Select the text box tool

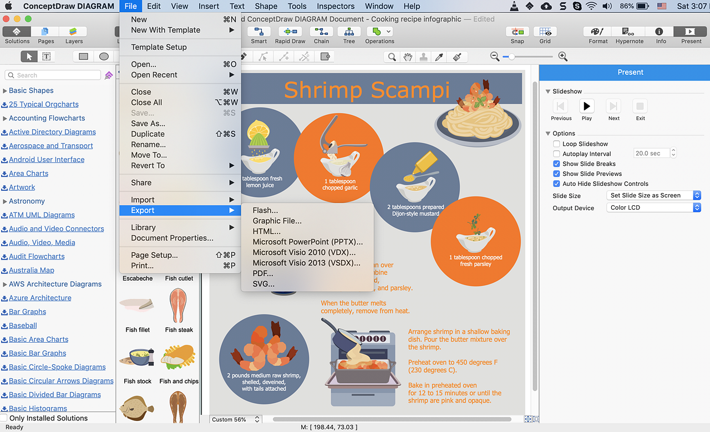(47, 57)
